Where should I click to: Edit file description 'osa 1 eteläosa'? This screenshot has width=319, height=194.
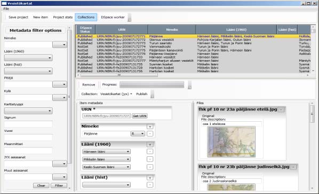tap(232, 124)
